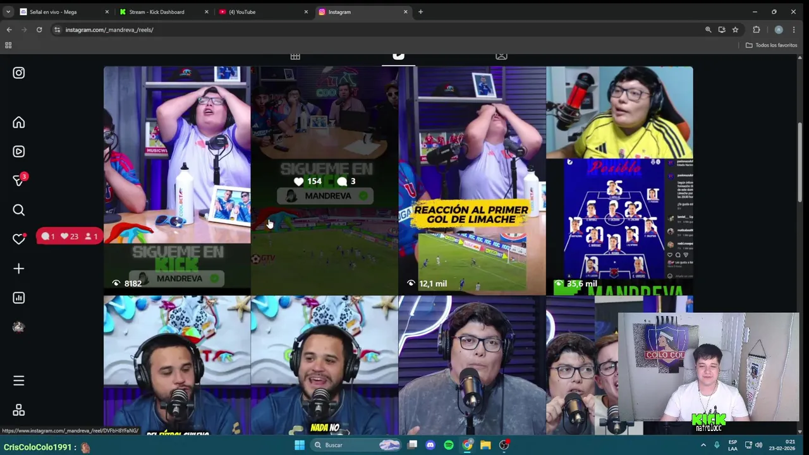The height and width of the screenshot is (455, 809).
Task: Open the reel with 35,6 mil views
Action: point(619,181)
